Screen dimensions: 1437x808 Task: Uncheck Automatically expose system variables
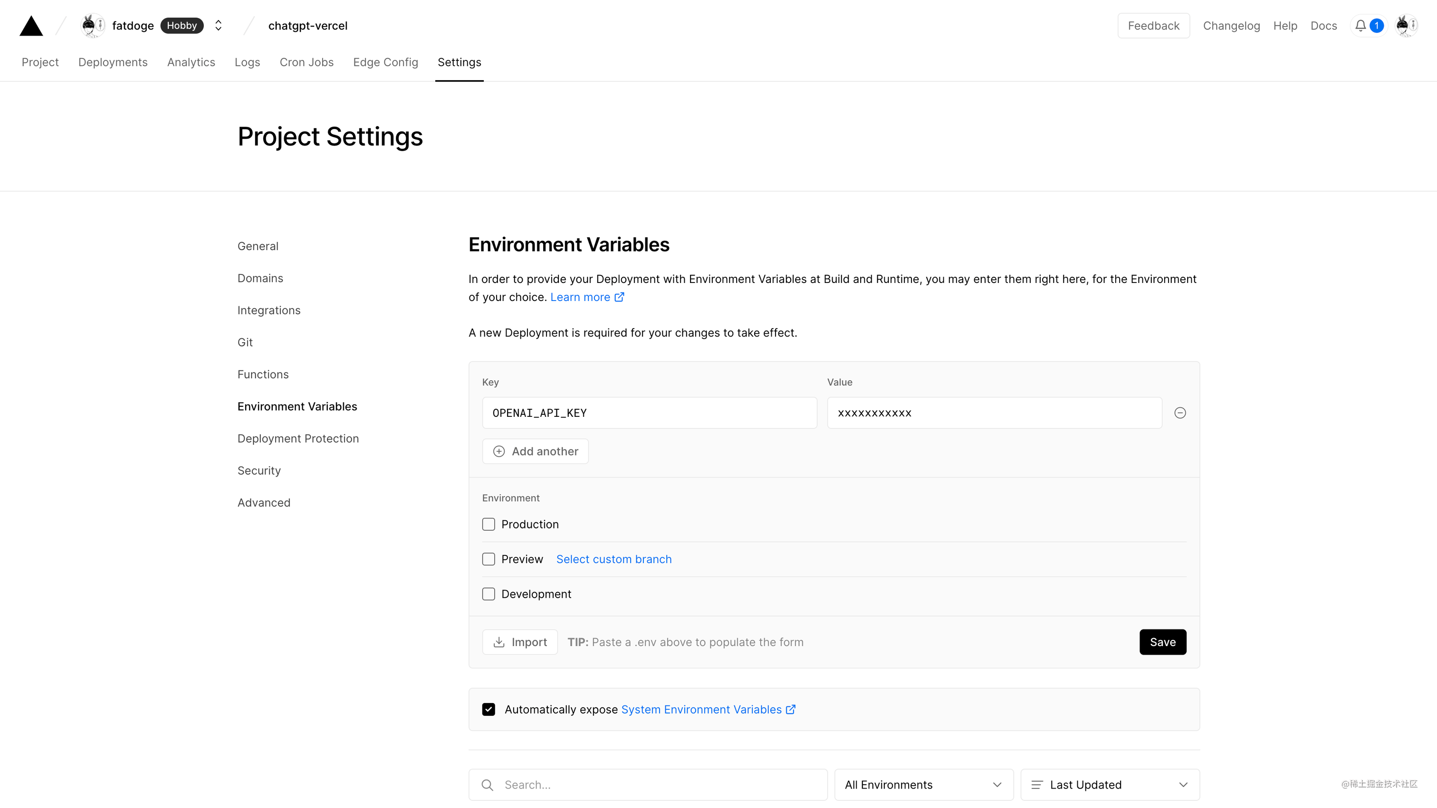[488, 709]
